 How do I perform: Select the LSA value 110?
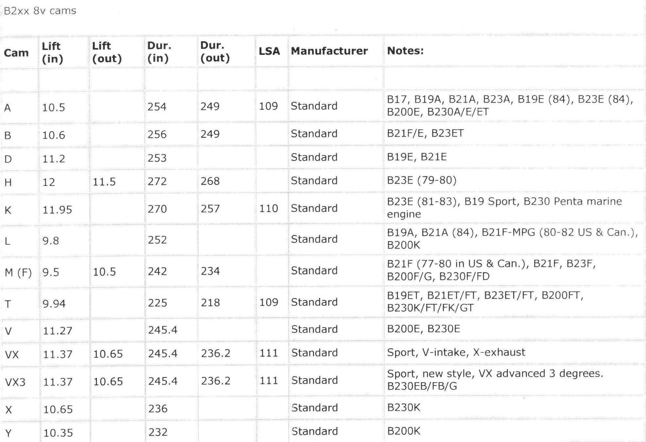268,208
